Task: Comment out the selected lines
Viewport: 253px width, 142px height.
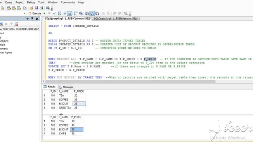Action: click(103, 13)
